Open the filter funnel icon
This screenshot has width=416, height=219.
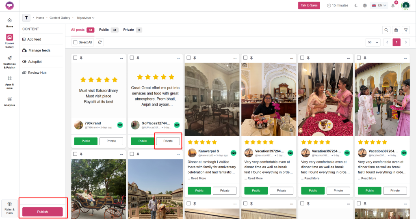coord(406,30)
